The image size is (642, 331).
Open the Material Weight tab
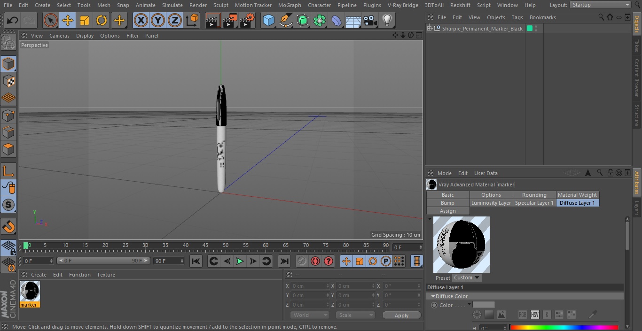[578, 195]
